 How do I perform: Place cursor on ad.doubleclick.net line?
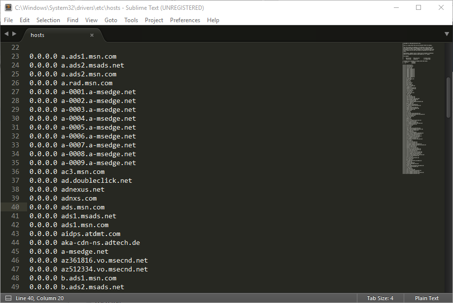pos(96,181)
